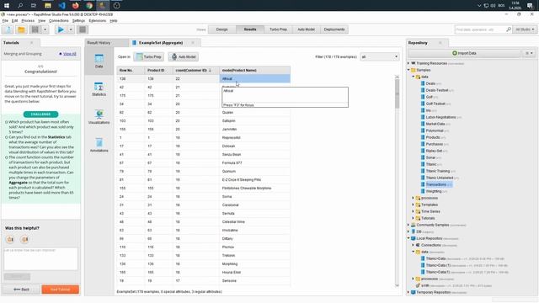Open File Explorer from the taskbar
This screenshot has height=303, width=539.
[x=48, y=6]
